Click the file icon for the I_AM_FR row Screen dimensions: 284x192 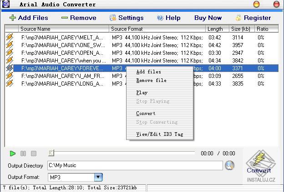click(10, 76)
